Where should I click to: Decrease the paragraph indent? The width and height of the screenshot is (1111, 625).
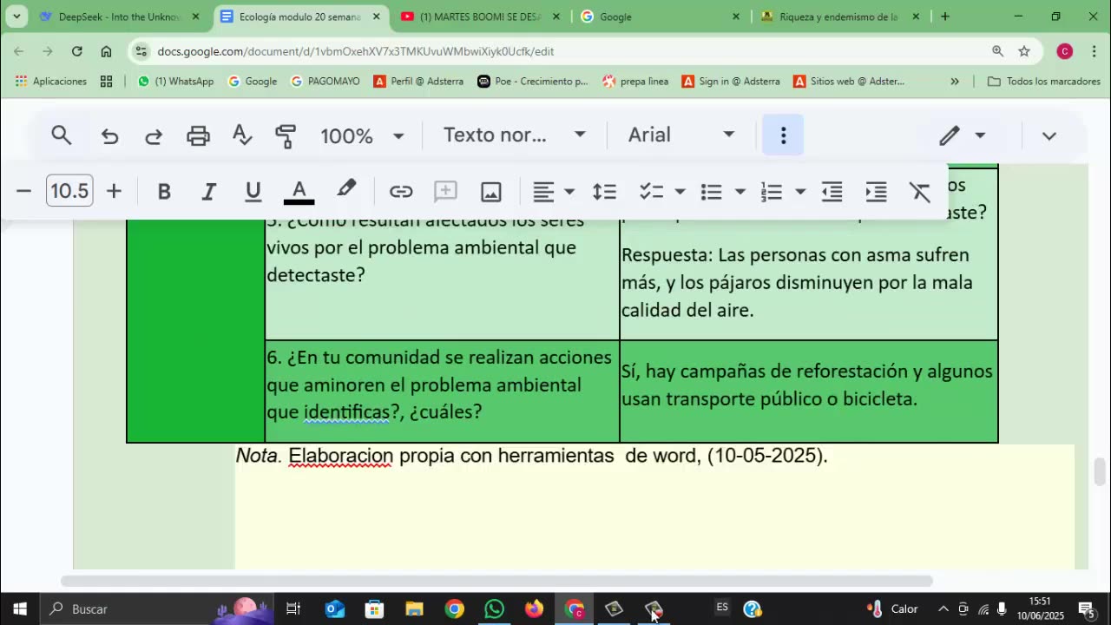pyautogui.click(x=832, y=191)
